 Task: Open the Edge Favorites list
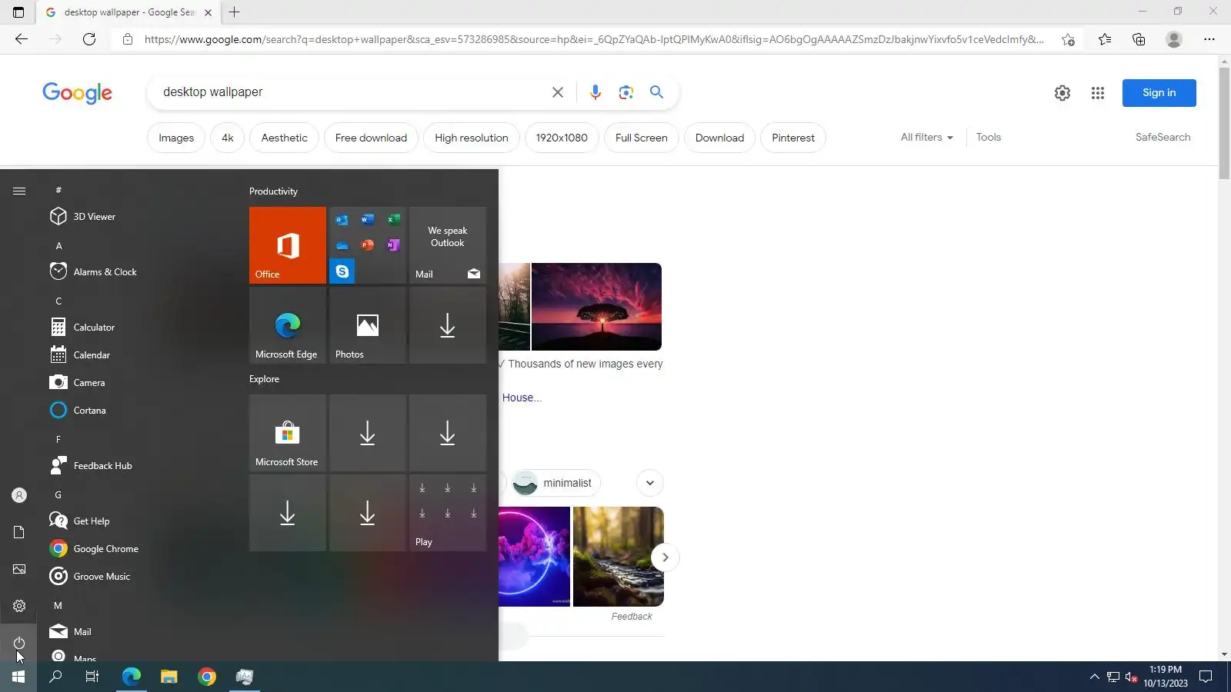click(1105, 39)
